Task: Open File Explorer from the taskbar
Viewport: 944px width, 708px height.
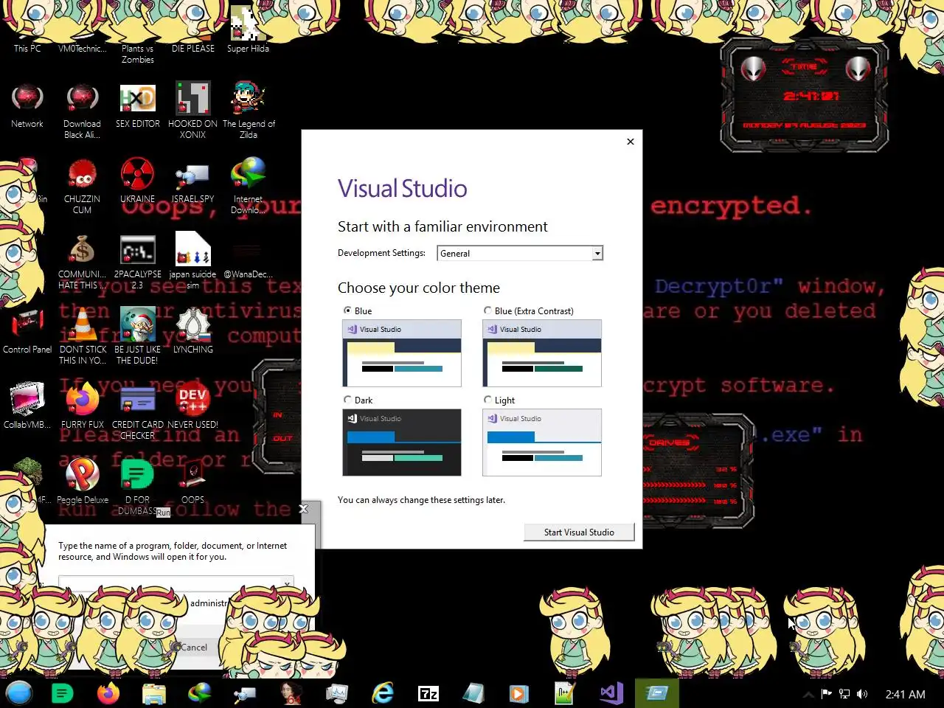Action: pyautogui.click(x=154, y=693)
